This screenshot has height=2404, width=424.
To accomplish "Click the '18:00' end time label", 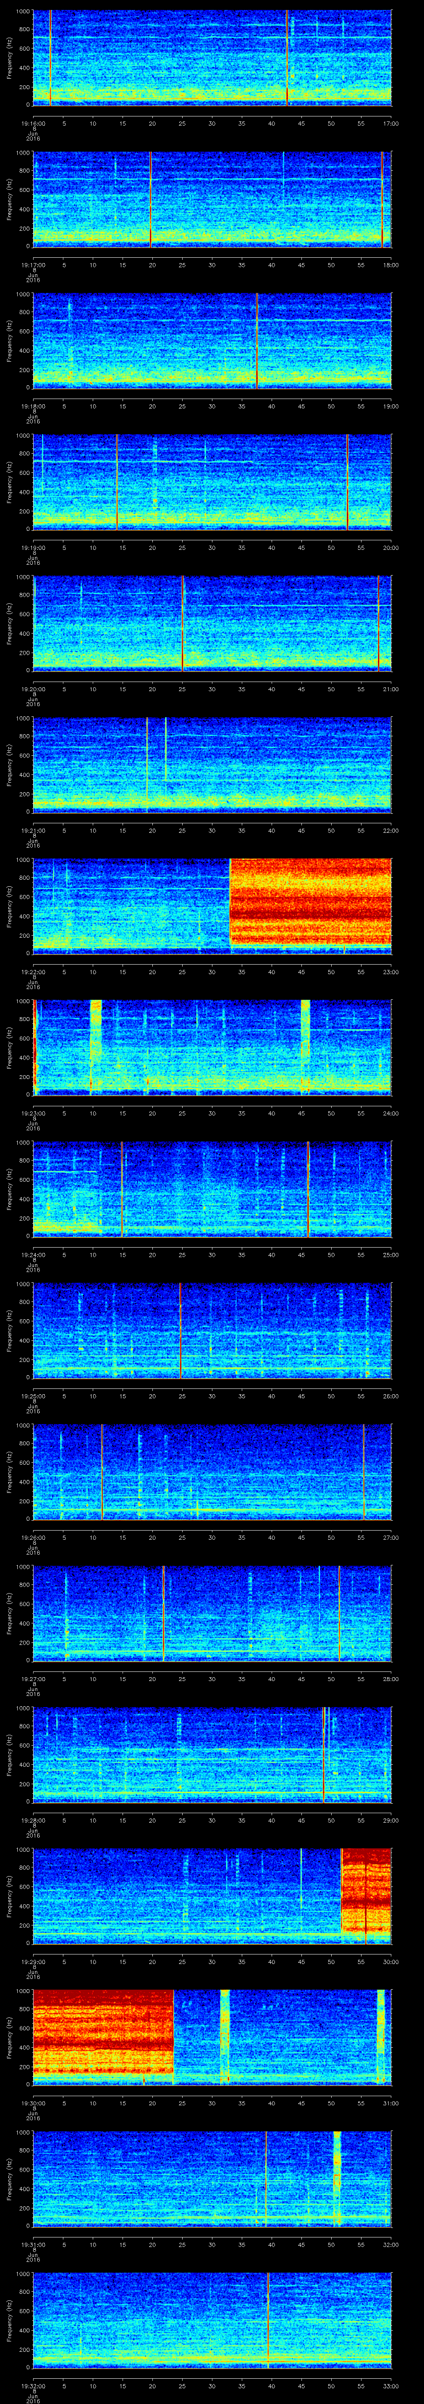I will (391, 265).
